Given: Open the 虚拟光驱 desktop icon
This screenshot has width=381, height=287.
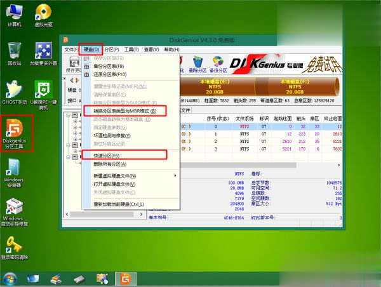Looking at the screenshot, I should [43, 15].
